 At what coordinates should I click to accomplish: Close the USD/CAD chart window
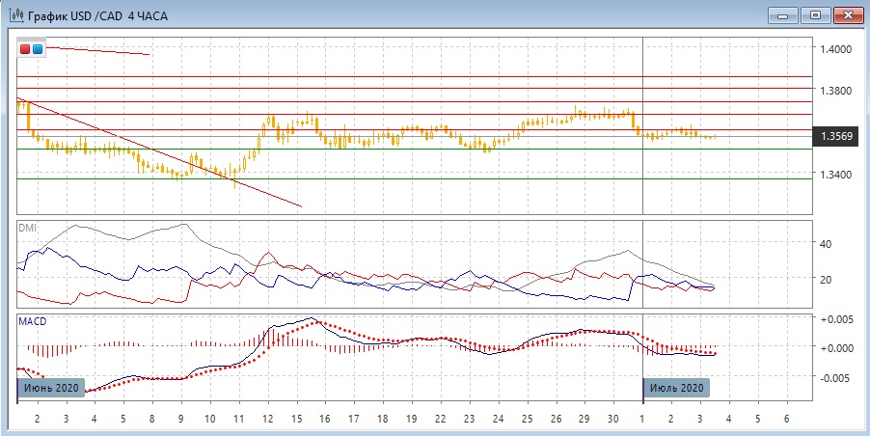(x=849, y=15)
